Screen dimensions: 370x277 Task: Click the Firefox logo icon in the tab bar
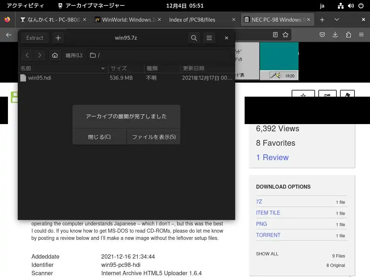(x=7, y=19)
